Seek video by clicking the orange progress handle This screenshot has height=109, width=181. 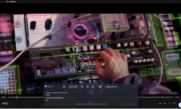click(17, 97)
